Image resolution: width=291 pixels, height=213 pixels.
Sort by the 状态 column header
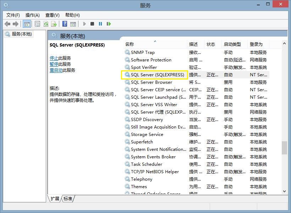pyautogui.click(x=213, y=44)
